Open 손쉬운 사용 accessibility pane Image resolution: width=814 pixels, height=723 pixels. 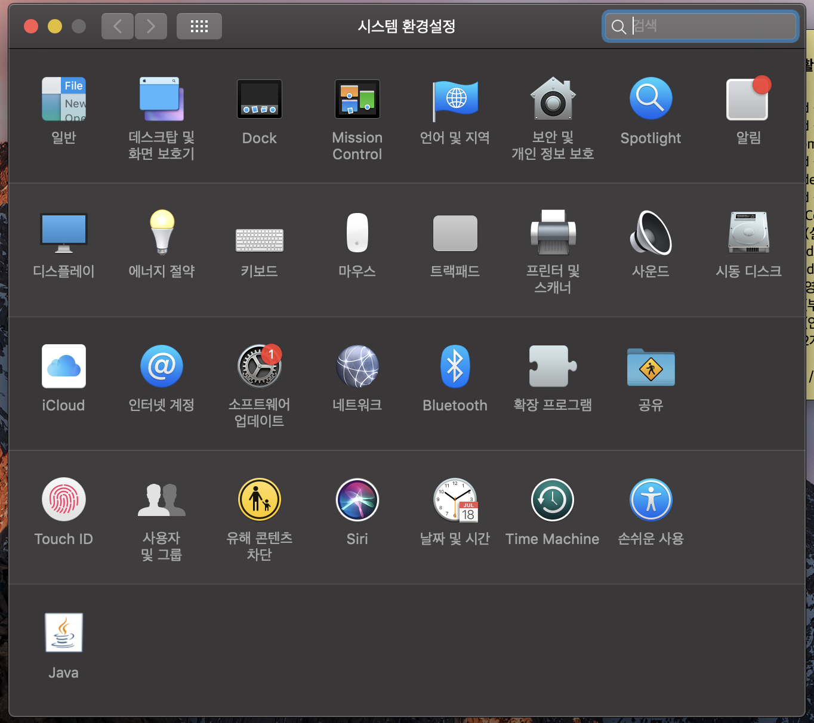point(651,500)
